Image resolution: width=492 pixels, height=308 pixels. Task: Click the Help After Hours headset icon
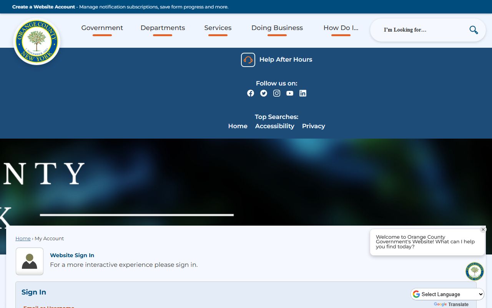pyautogui.click(x=248, y=60)
